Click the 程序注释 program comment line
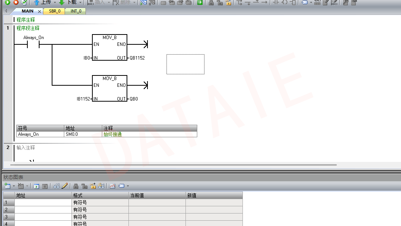The width and height of the screenshot is (401, 226). pos(25,20)
